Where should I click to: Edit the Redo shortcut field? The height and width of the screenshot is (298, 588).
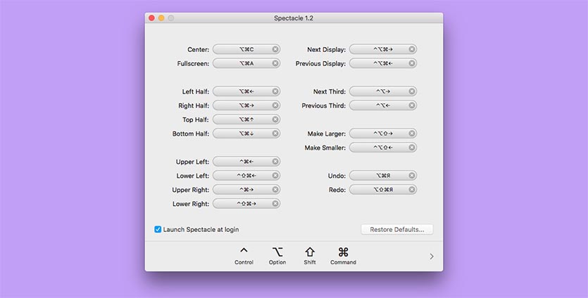(x=383, y=190)
